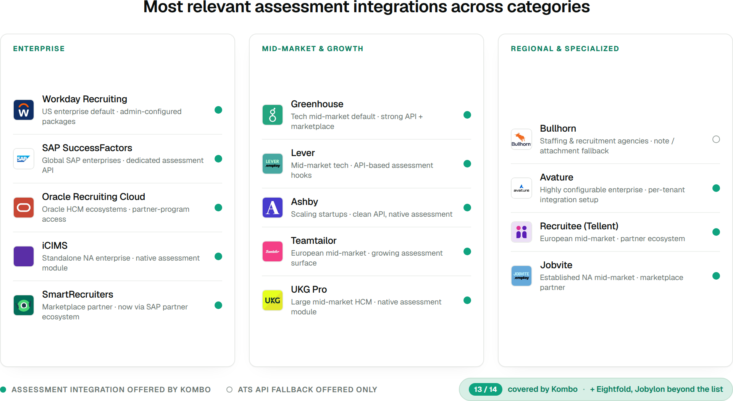Image resolution: width=733 pixels, height=401 pixels.
Task: Click the Greenhouse title text
Action: tap(317, 104)
